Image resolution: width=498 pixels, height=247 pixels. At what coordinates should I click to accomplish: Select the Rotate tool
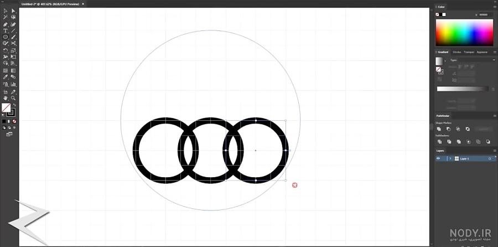pos(6,50)
